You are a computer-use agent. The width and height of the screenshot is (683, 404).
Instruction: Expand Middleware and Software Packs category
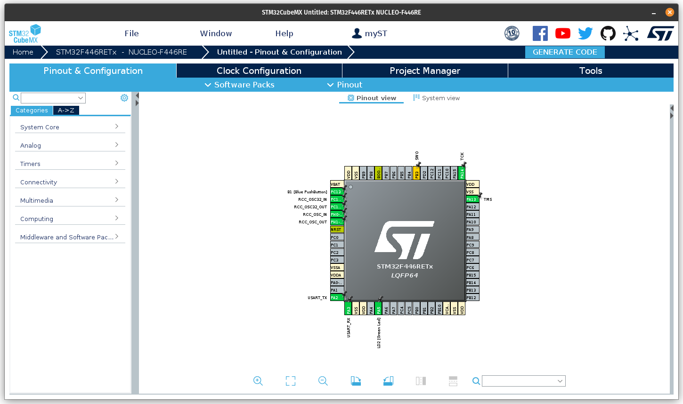click(x=70, y=237)
